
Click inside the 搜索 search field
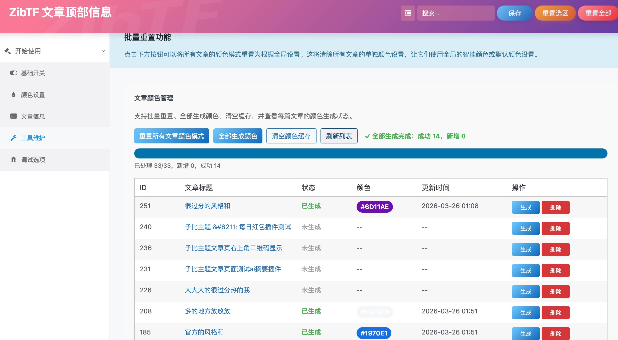(456, 13)
